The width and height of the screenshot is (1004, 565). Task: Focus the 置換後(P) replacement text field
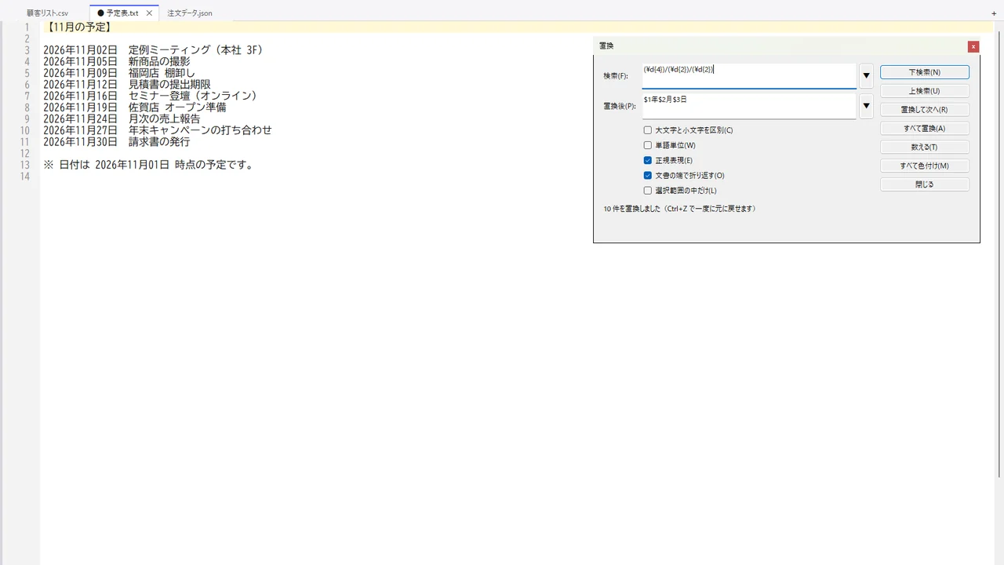pyautogui.click(x=749, y=106)
